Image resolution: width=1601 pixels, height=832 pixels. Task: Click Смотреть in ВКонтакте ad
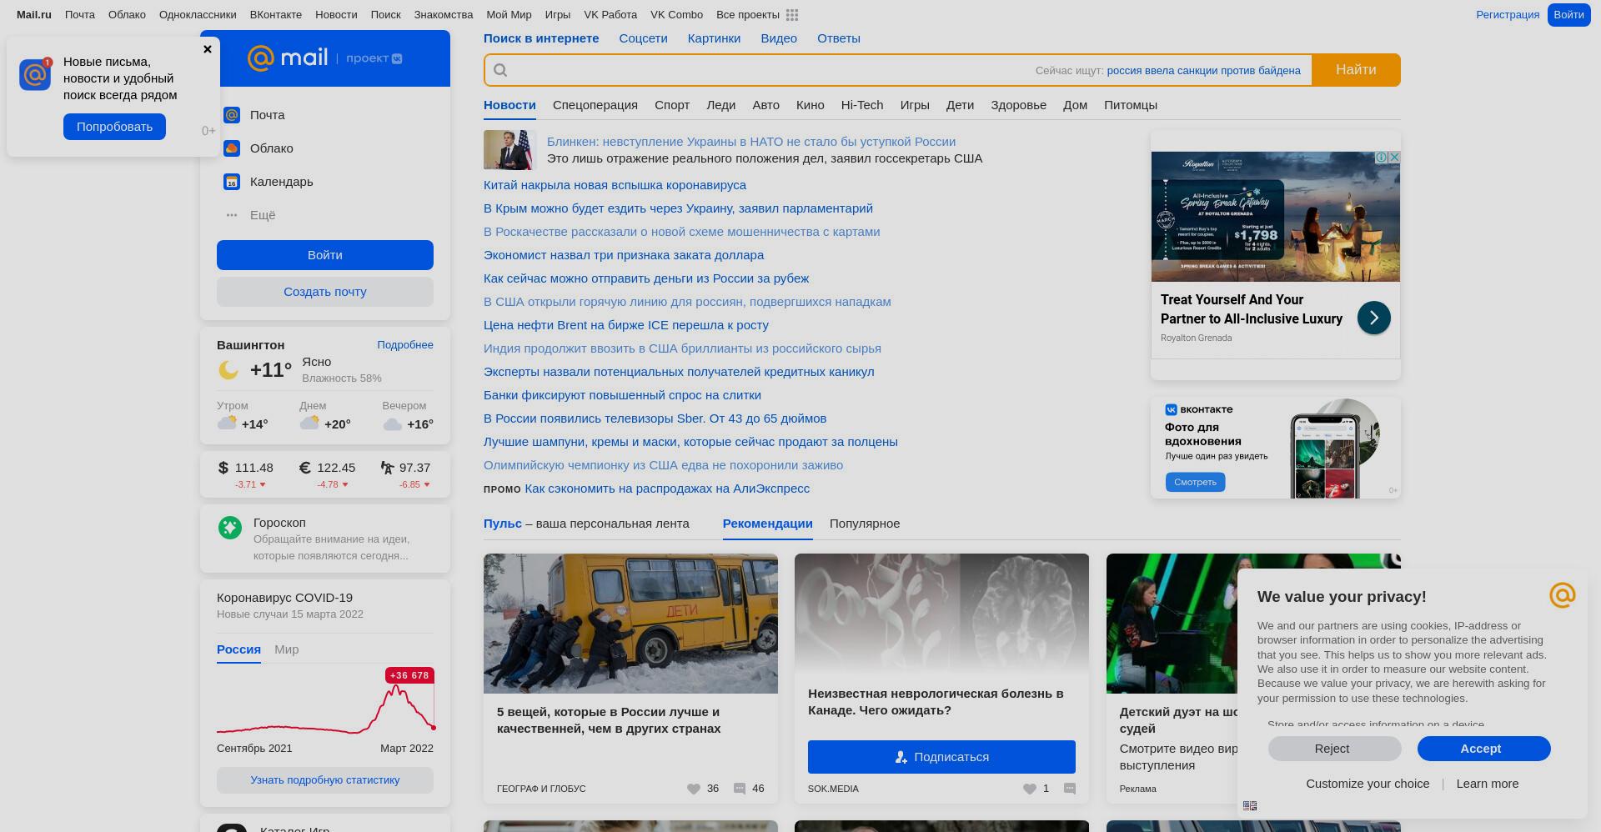[1195, 482]
